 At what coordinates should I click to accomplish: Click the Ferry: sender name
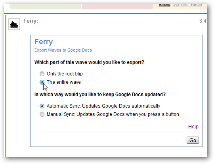pos(31,21)
